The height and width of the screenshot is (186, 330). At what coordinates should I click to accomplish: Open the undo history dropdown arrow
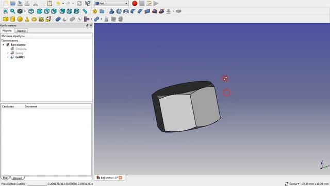[x=63, y=4]
